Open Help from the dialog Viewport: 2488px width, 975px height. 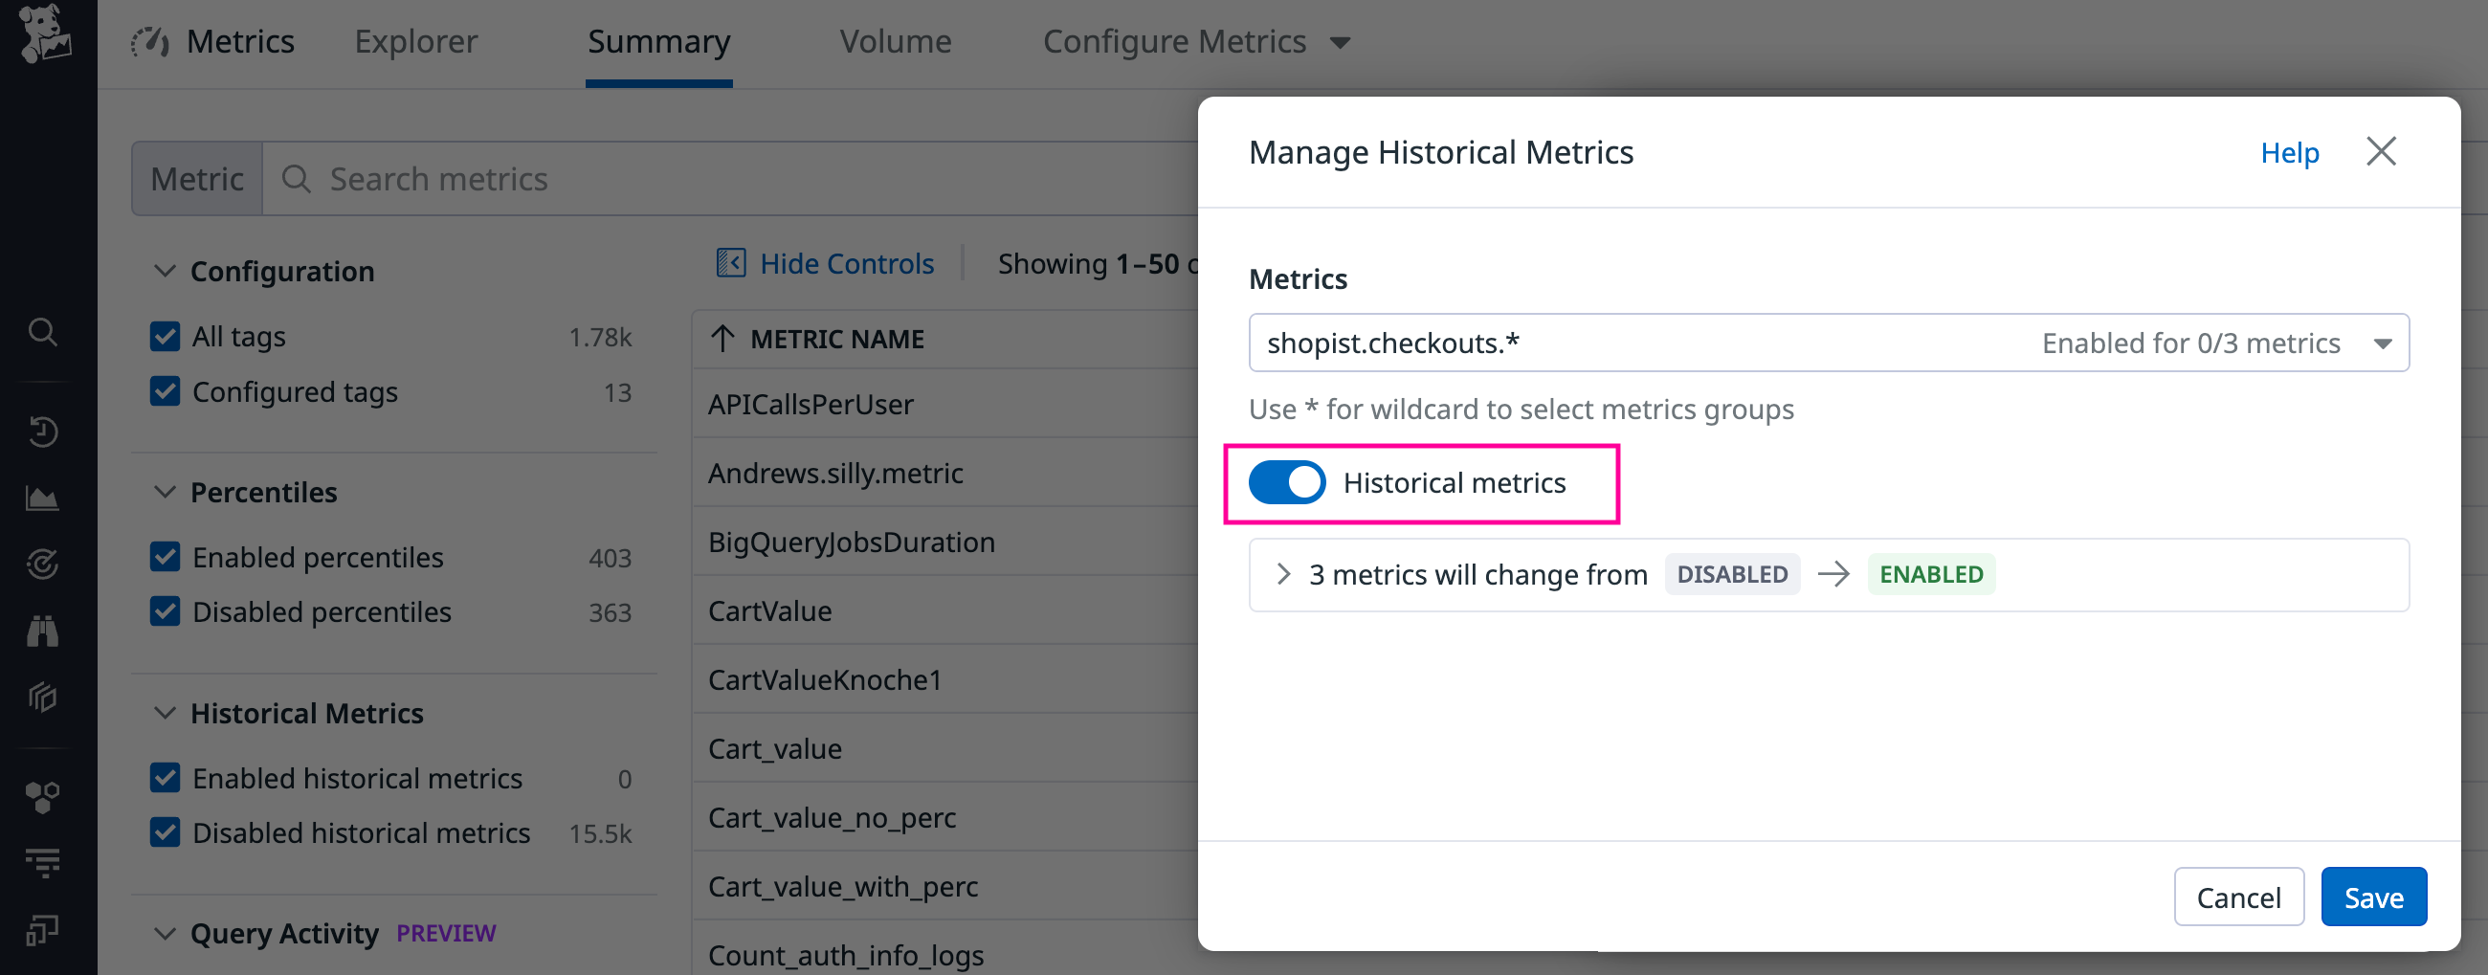click(x=2290, y=152)
